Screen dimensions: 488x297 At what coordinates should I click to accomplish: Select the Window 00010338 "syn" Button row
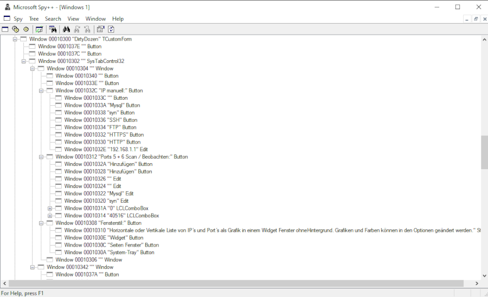99,113
